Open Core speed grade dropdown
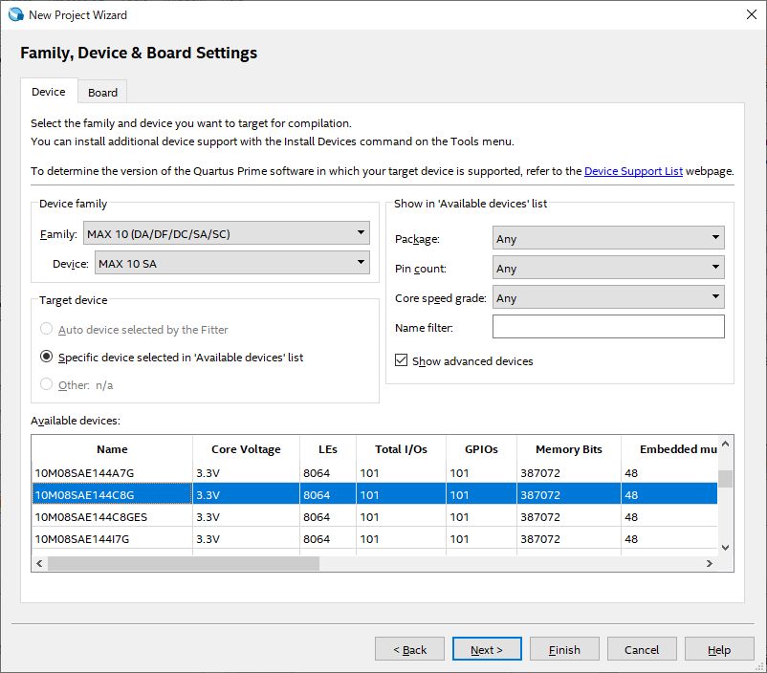767x673 pixels. click(x=608, y=298)
